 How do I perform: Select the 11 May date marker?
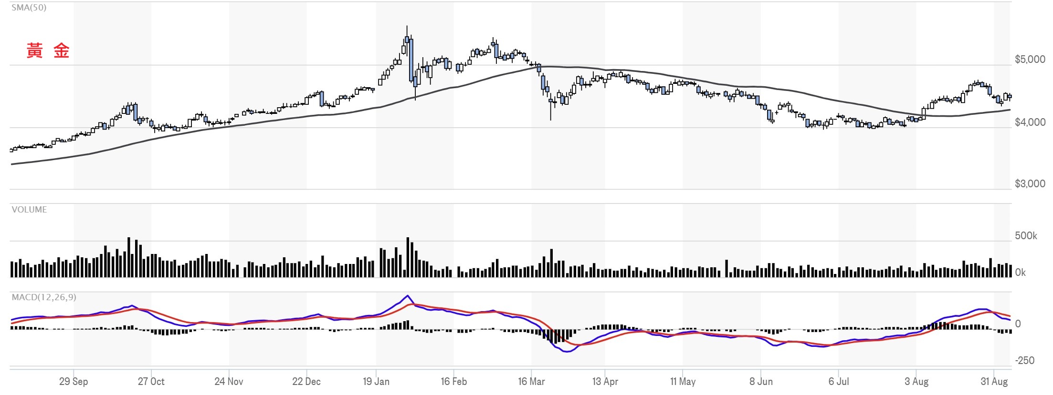683,382
